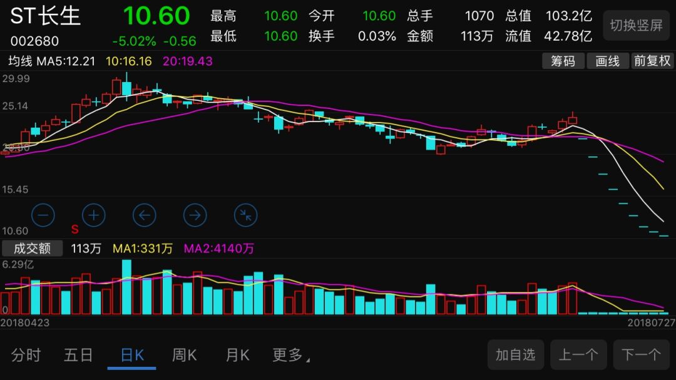Viewport: 676px width, 380px height.
Task: Tap the red S marker
Action: point(75,230)
